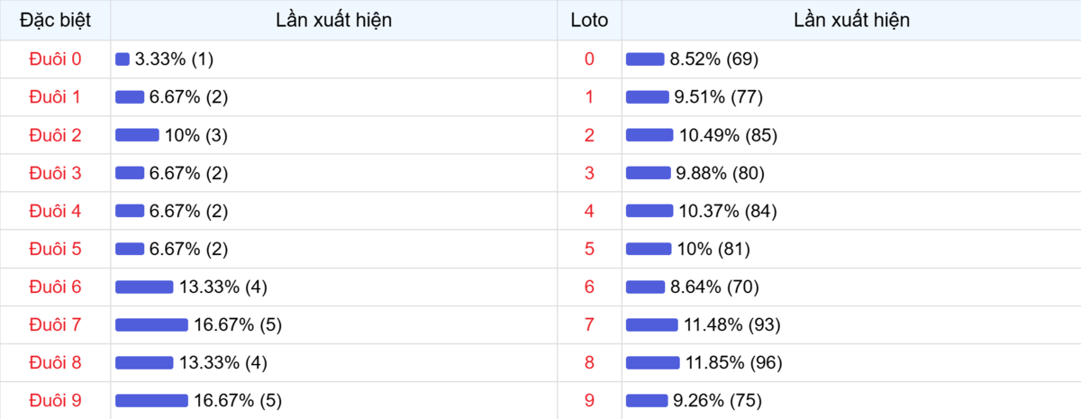Click the "Loto" column header

pyautogui.click(x=589, y=20)
